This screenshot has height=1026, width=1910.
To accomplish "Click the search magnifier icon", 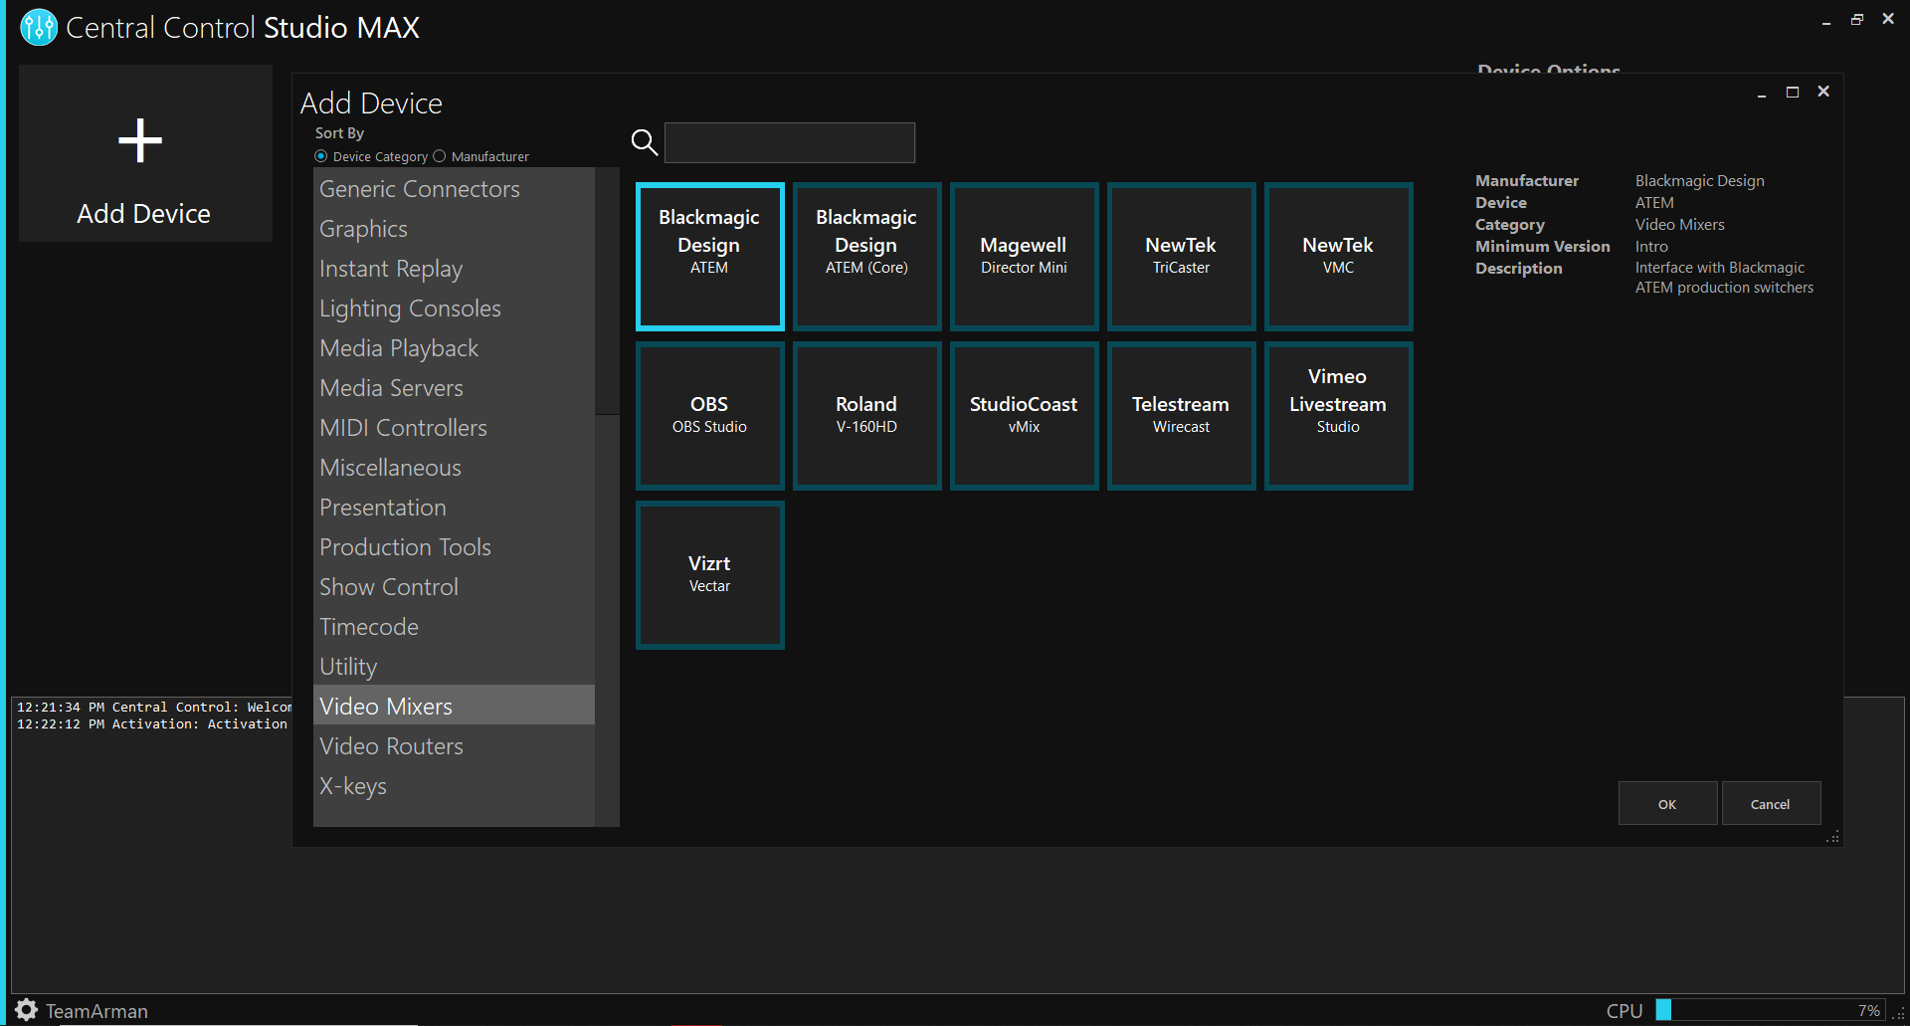I will pyautogui.click(x=645, y=142).
